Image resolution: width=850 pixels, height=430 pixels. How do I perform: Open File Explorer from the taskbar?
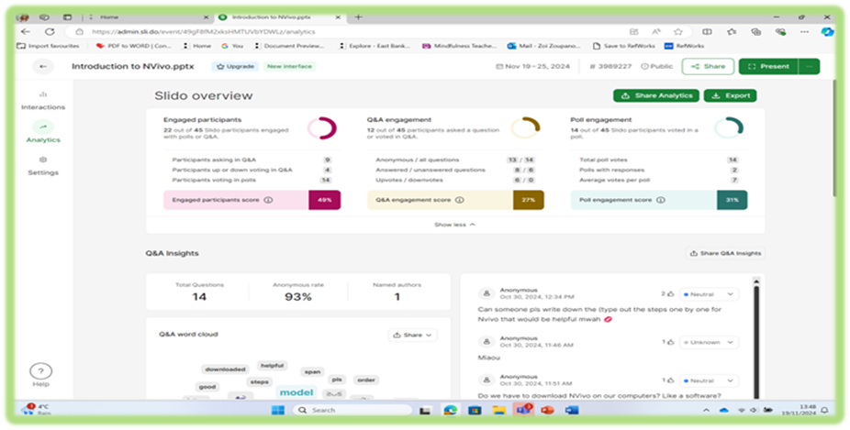(x=498, y=410)
